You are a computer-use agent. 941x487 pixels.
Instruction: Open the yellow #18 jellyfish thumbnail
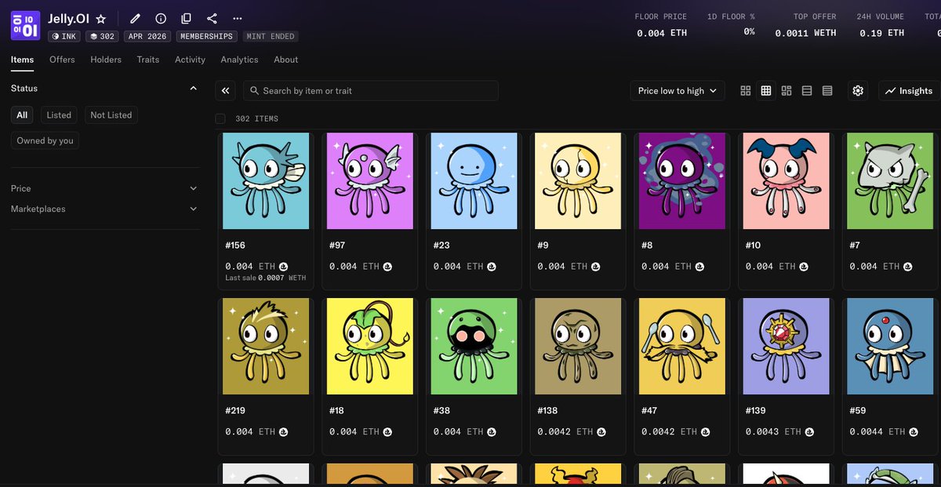tap(370, 347)
